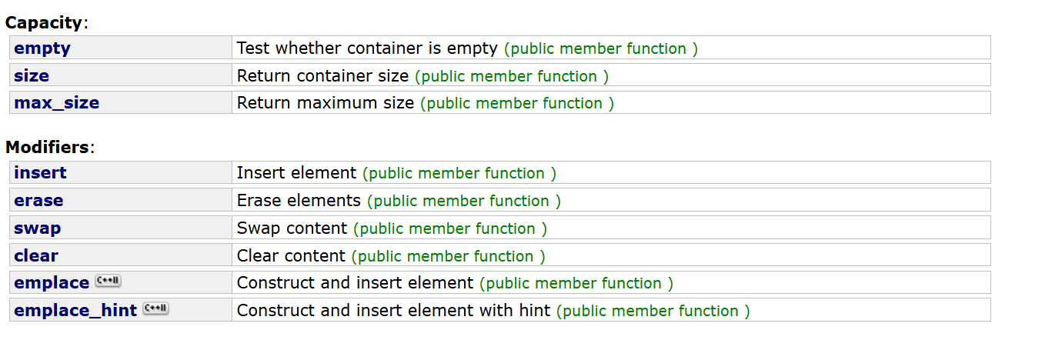The height and width of the screenshot is (340, 1052).
Task: Click the "Return maximum size" description text
Action: tap(325, 103)
